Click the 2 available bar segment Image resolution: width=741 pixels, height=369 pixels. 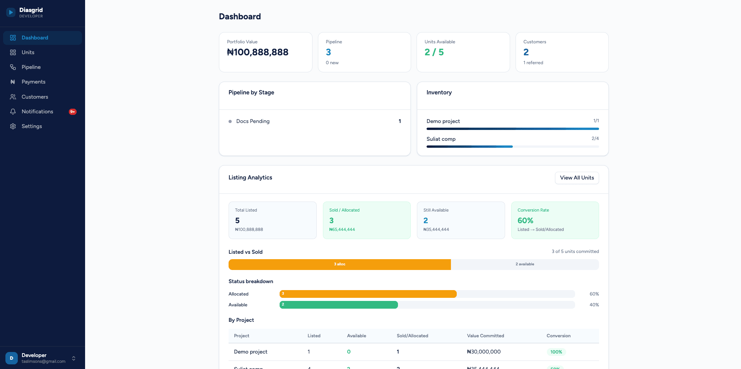[525, 265]
